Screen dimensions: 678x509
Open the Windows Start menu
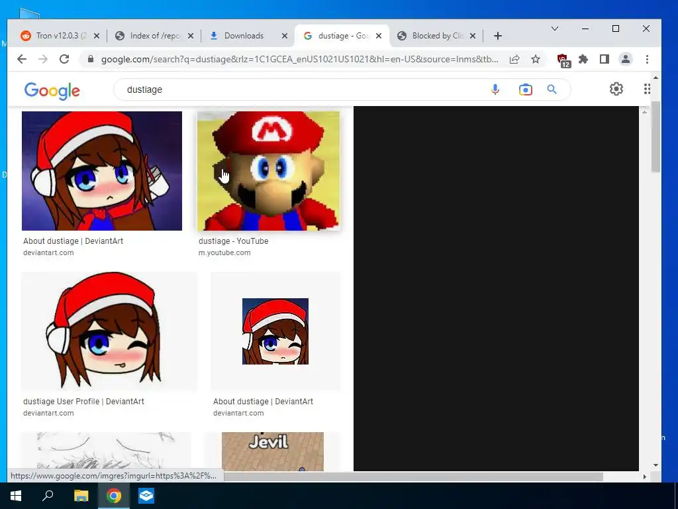pos(16,496)
